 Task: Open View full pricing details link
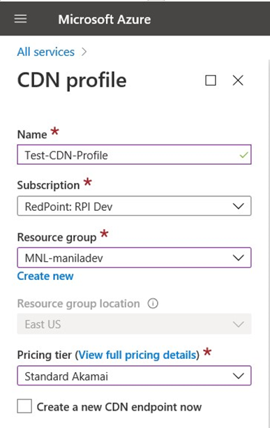coord(137,355)
